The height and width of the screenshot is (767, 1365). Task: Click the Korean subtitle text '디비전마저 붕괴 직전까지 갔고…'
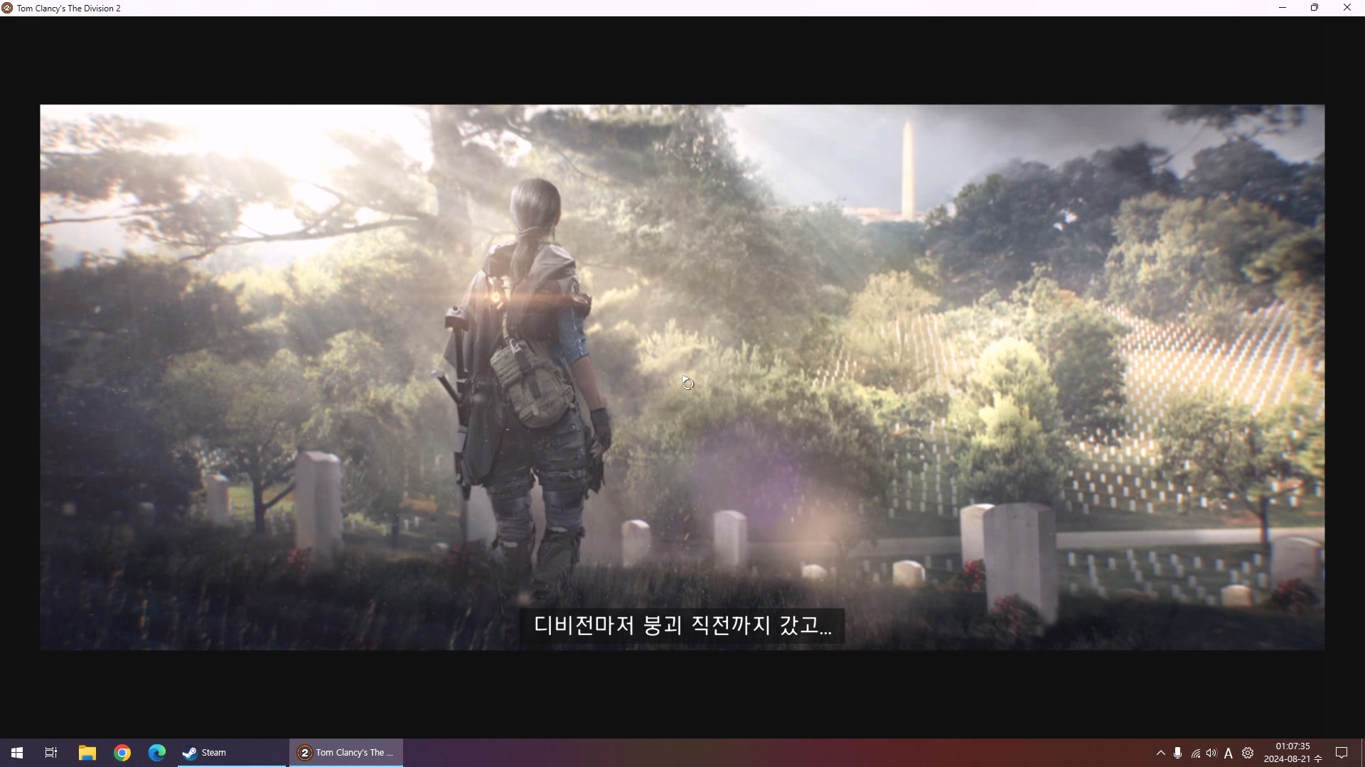(682, 625)
